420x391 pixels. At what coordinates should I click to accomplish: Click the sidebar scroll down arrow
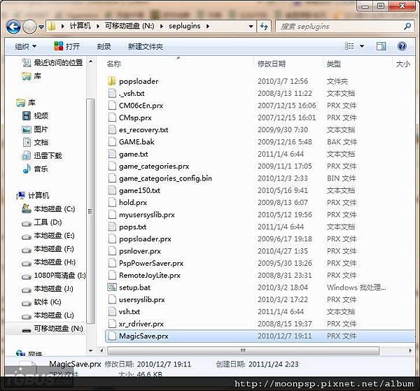pos(90,350)
